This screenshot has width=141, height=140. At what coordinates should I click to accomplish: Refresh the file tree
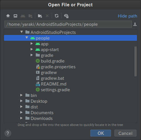point(57,16)
